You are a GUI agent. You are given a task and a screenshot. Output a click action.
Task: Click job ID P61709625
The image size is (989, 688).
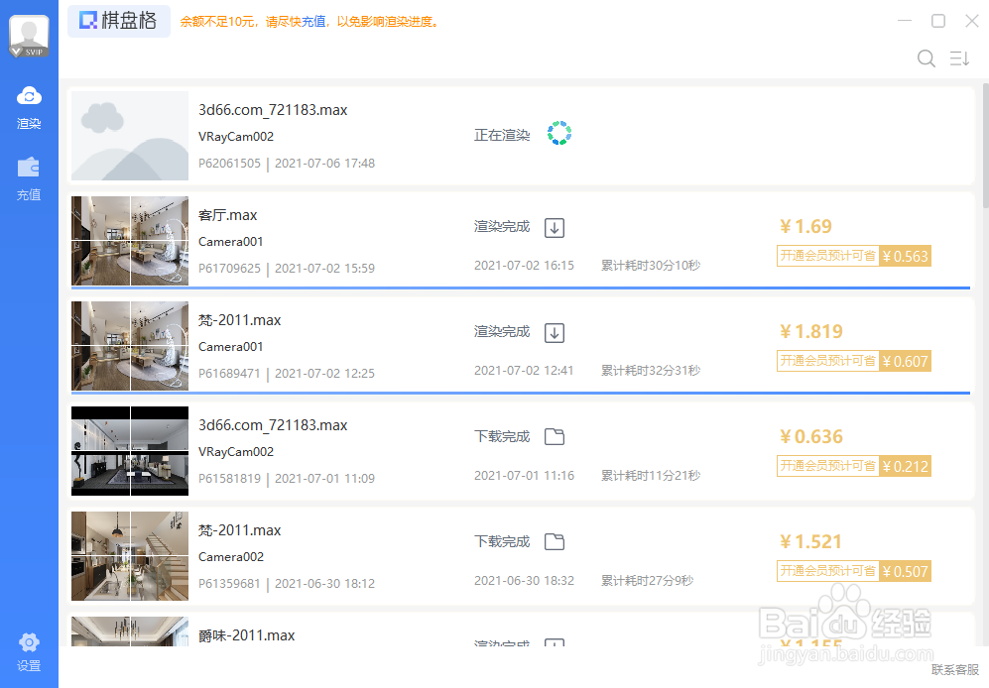pos(229,269)
